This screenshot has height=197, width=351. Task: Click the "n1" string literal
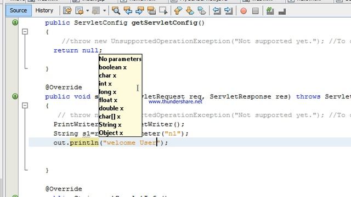point(173,134)
